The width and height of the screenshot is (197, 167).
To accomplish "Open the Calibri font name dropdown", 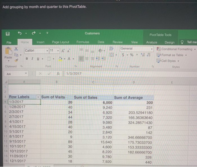I will (47, 51).
